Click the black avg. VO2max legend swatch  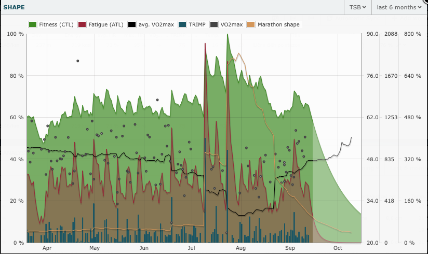pyautogui.click(x=132, y=24)
